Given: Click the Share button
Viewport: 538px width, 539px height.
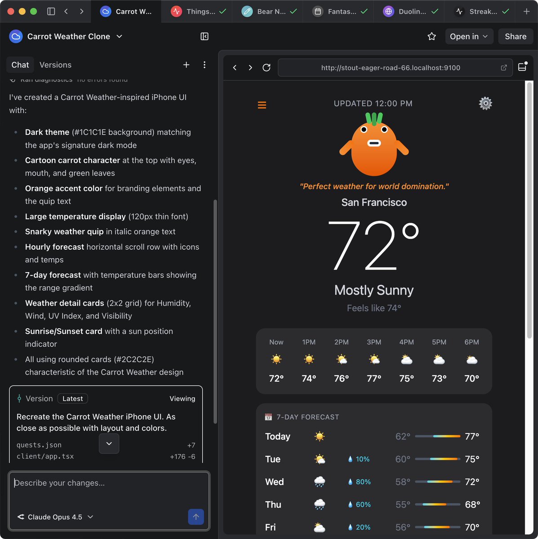Looking at the screenshot, I should [516, 36].
